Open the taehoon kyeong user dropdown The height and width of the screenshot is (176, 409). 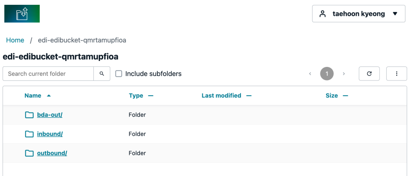[x=359, y=14]
